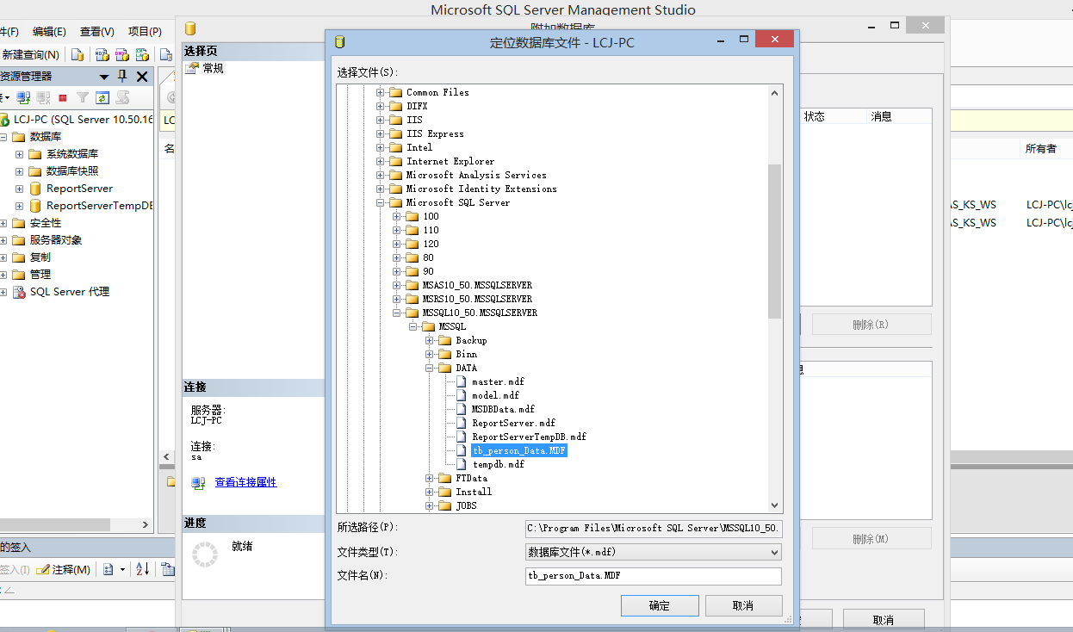Expand the 系统数据库 folder
1073x632 pixels.
19,154
